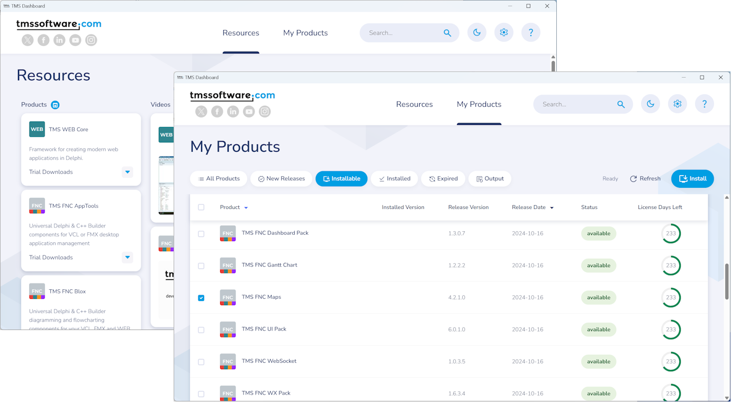Open help question mark in front window
Image resolution: width=731 pixels, height=402 pixels.
click(x=705, y=104)
